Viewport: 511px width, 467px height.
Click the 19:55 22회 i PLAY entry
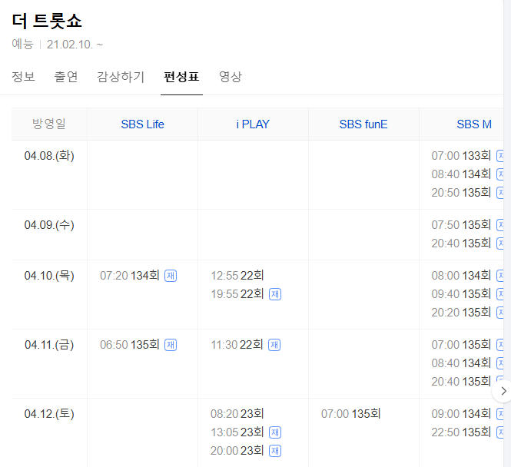[x=237, y=293]
